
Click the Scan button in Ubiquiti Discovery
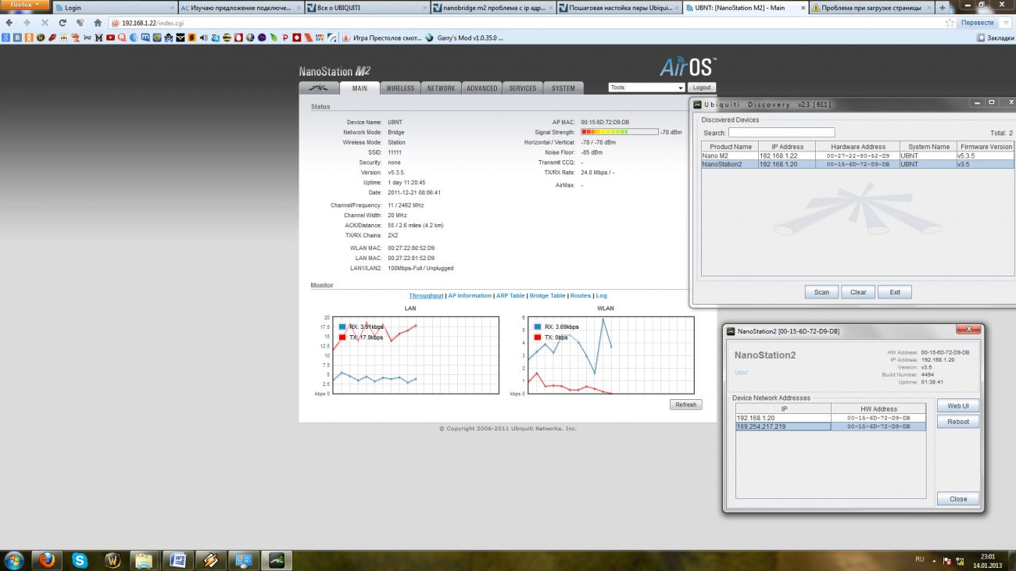(821, 292)
